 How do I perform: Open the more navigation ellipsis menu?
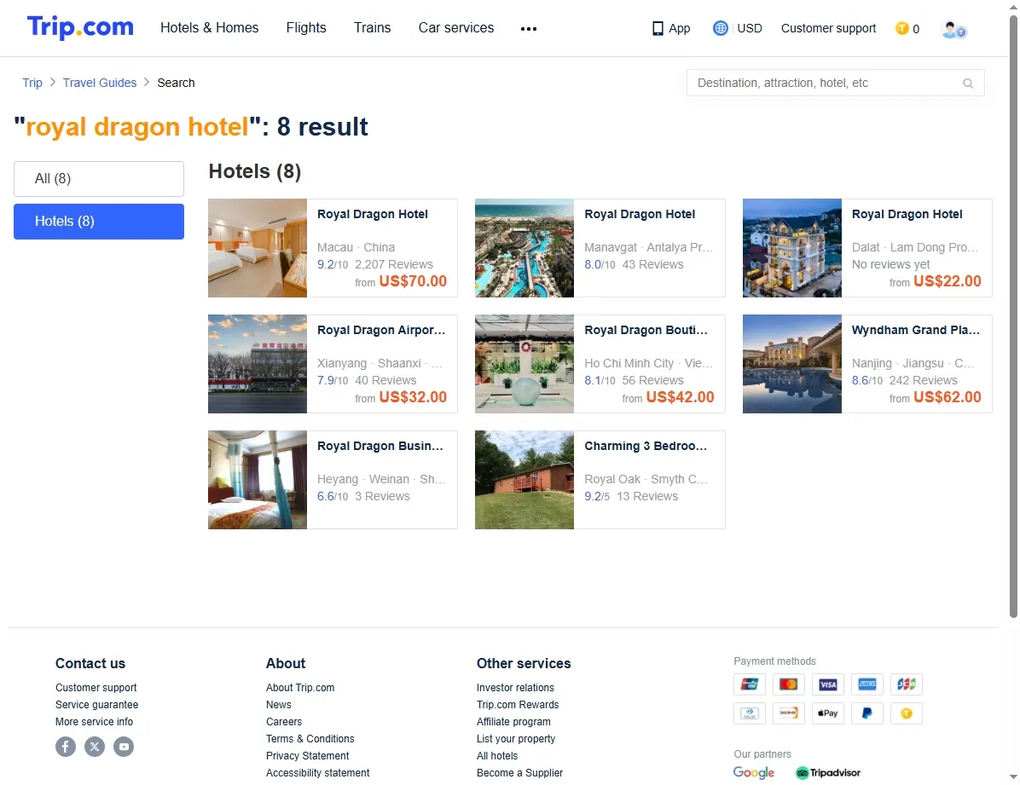(528, 29)
